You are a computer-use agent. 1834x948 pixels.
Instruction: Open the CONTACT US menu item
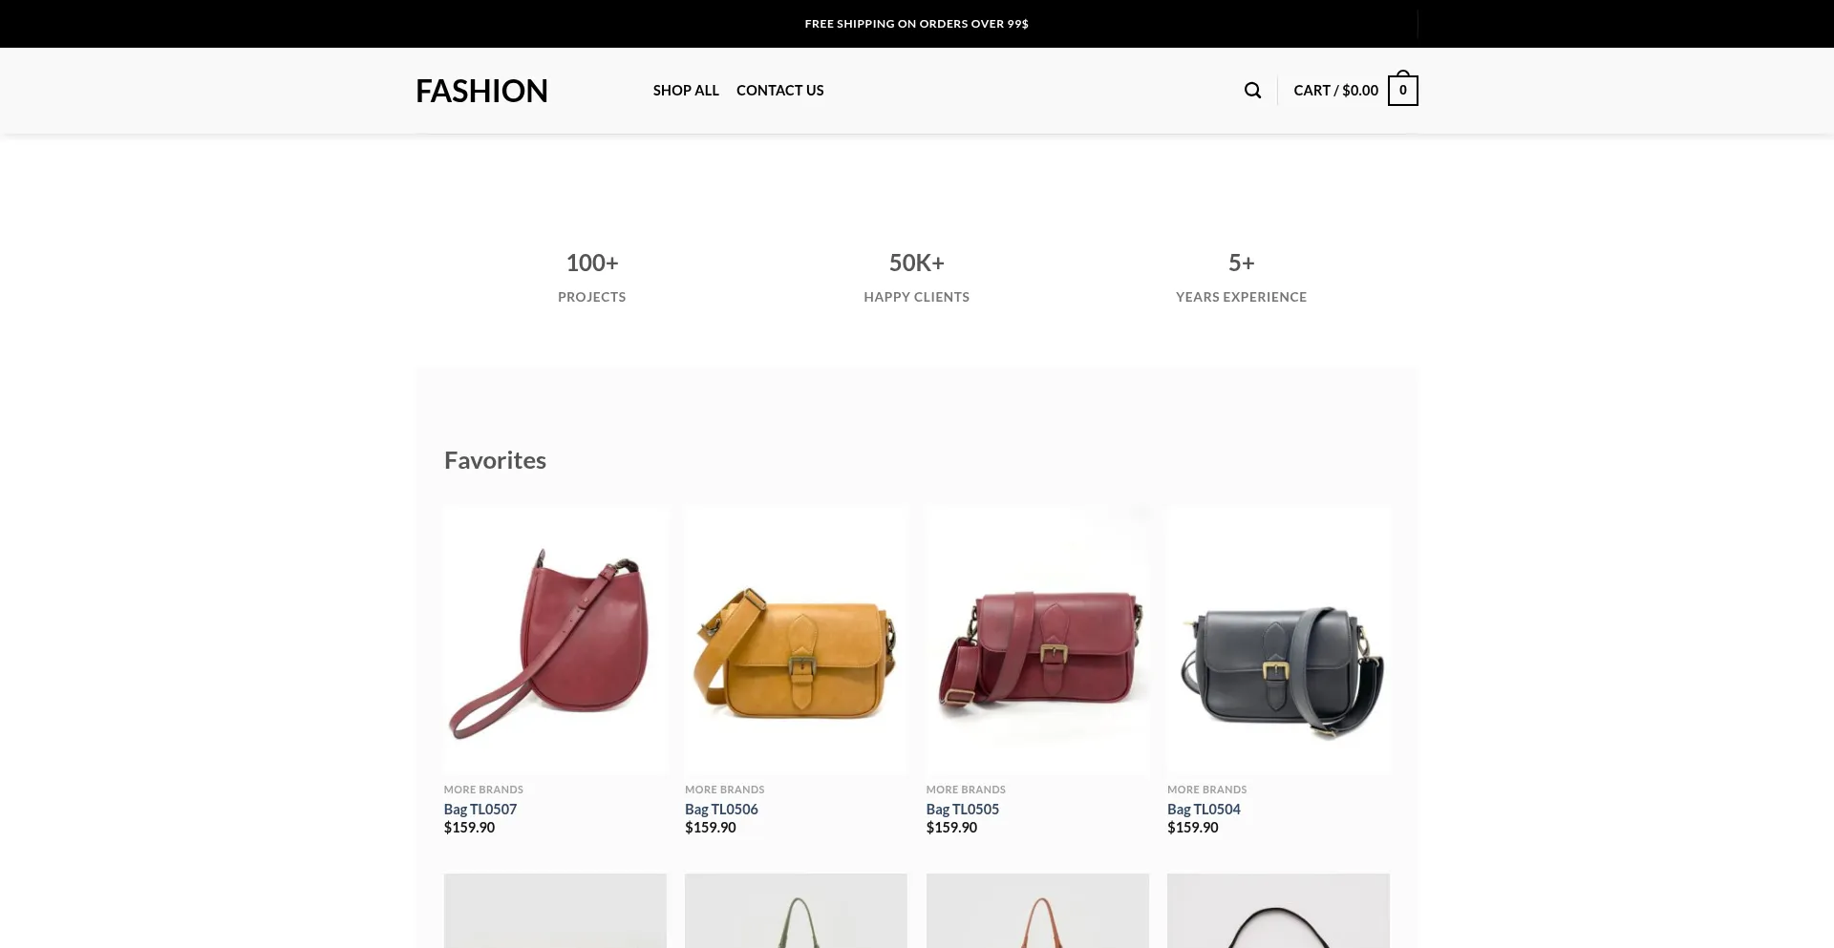tap(779, 90)
